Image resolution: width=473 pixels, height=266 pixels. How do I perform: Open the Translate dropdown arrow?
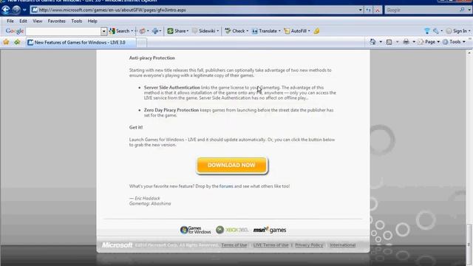pyautogui.click(x=279, y=31)
